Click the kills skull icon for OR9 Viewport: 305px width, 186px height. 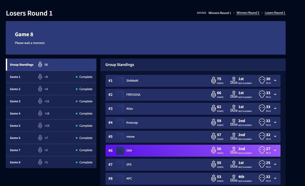click(x=262, y=151)
